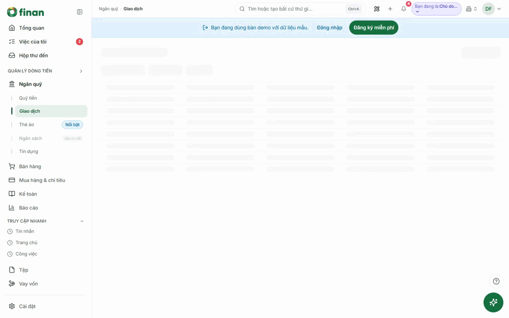The image size is (509, 318).
Task: Open the AI sparkle assistant button
Action: click(x=494, y=303)
